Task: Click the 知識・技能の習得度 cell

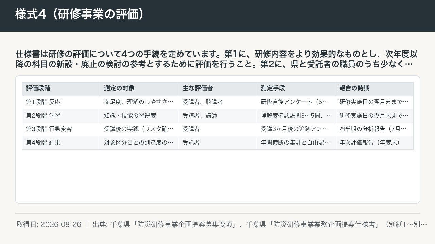Action: click(x=139, y=116)
